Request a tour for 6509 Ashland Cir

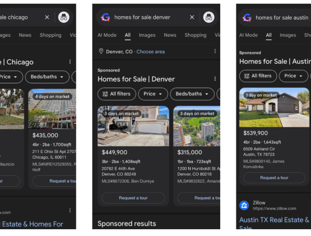tap(274, 177)
